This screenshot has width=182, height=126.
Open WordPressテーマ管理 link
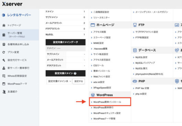coord(104,119)
